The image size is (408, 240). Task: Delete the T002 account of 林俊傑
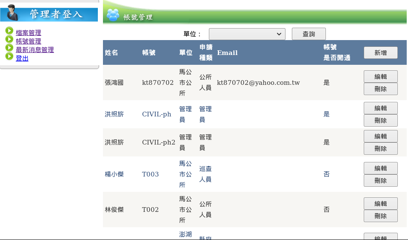click(380, 216)
